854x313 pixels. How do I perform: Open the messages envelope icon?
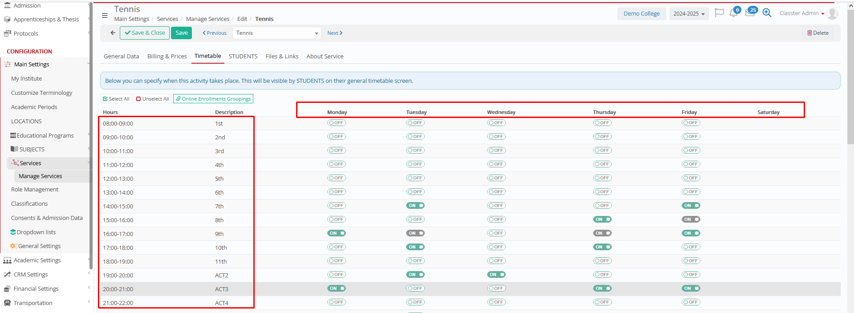coord(750,13)
